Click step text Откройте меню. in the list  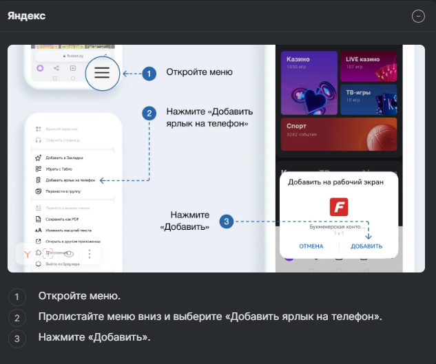(x=79, y=296)
